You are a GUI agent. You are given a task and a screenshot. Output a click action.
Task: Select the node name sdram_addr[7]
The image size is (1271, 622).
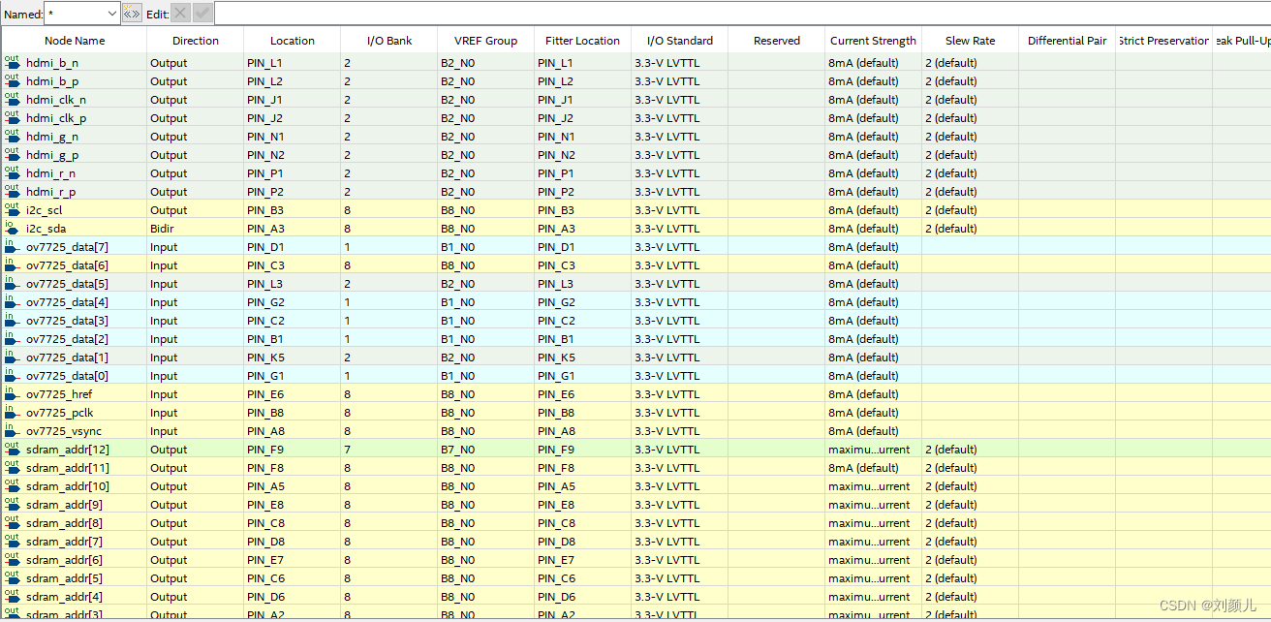pyautogui.click(x=64, y=542)
